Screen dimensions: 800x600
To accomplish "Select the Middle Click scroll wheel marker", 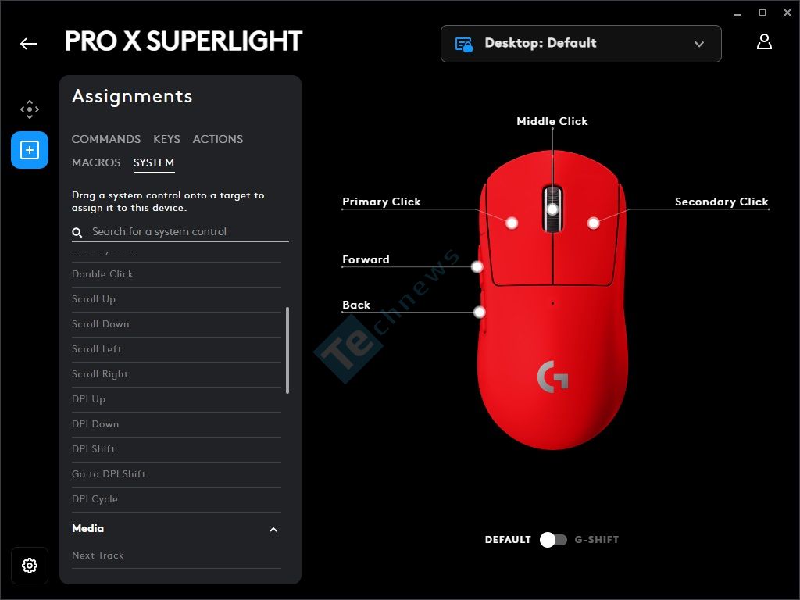I will 552,209.
